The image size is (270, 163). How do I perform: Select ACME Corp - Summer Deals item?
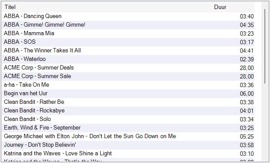coord(128,68)
